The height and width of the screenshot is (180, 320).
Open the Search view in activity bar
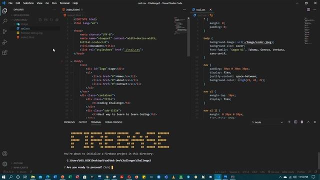[4, 21]
